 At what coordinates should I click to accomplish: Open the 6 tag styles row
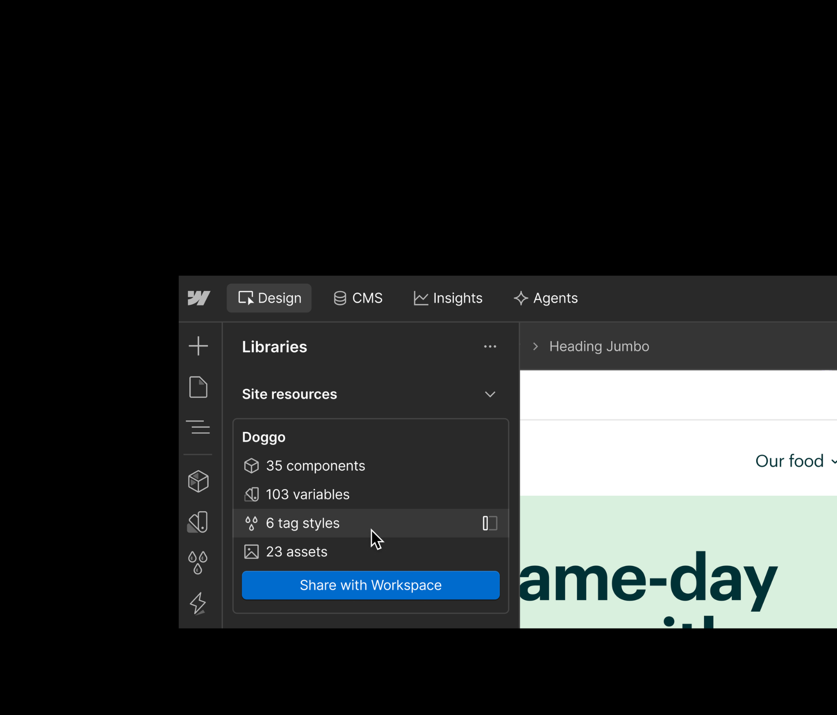point(371,523)
